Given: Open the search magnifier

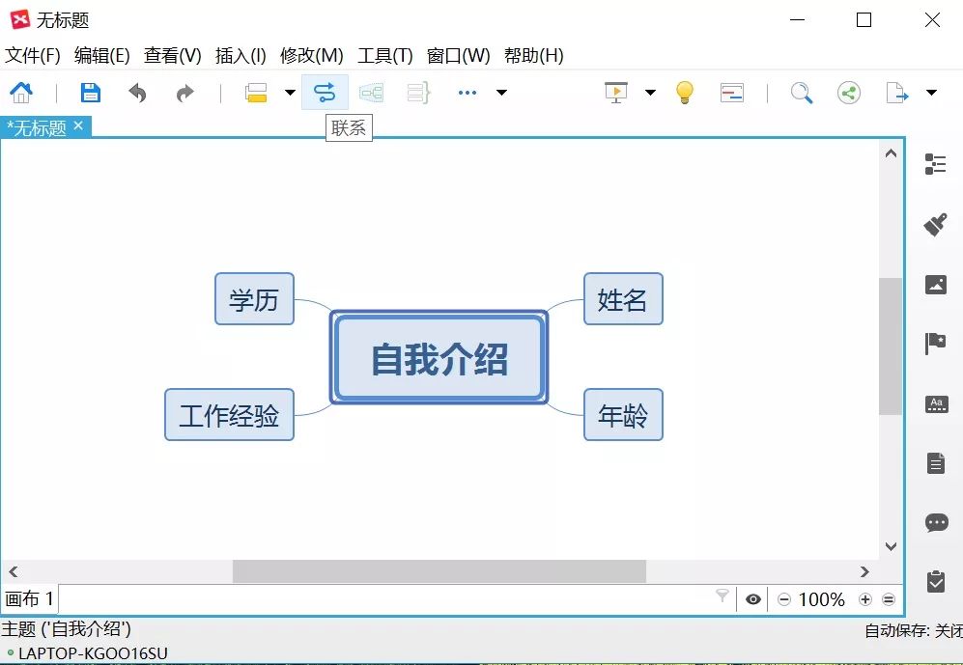Looking at the screenshot, I should point(801,92).
